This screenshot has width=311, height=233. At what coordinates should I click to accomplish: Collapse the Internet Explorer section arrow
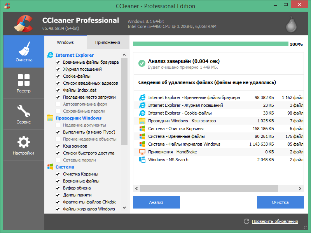124,55
